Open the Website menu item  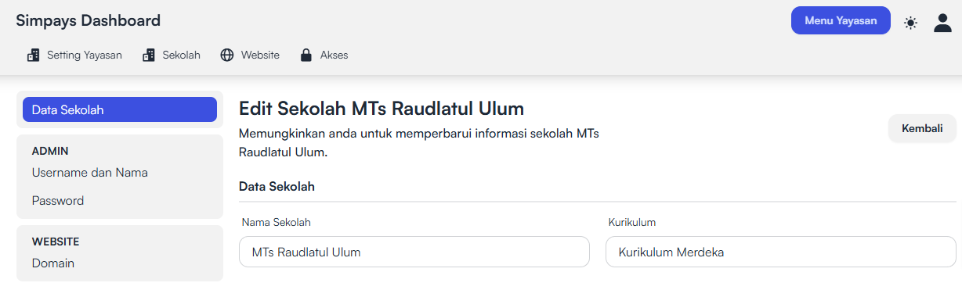click(x=250, y=55)
